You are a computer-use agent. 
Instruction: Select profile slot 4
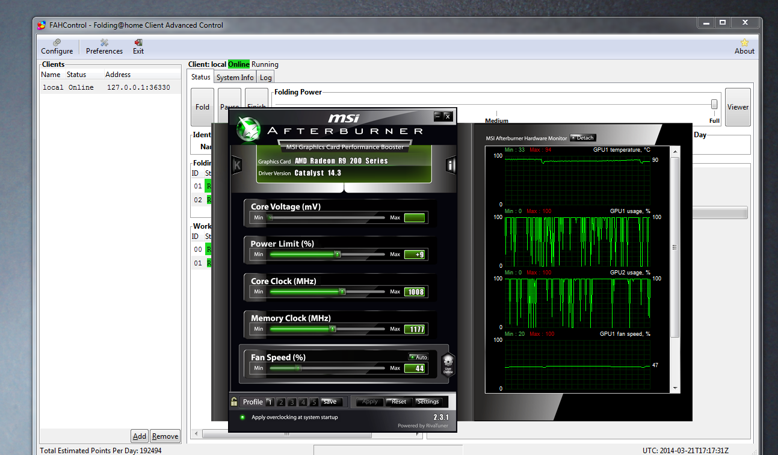coord(303,402)
